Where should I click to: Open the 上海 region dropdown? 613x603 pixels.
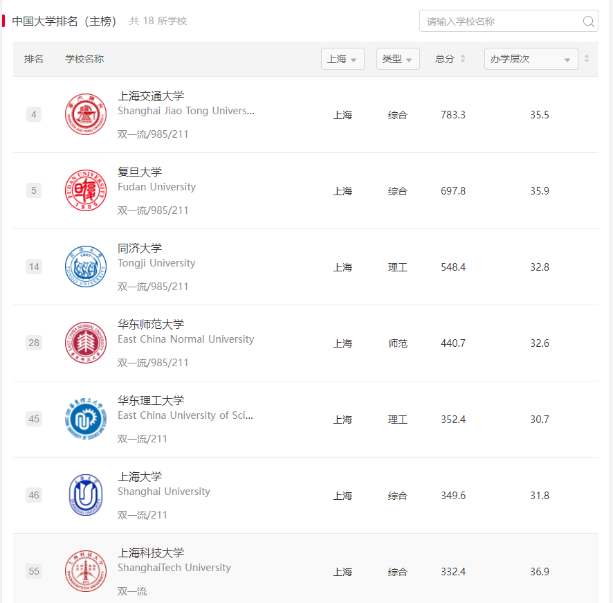[342, 59]
